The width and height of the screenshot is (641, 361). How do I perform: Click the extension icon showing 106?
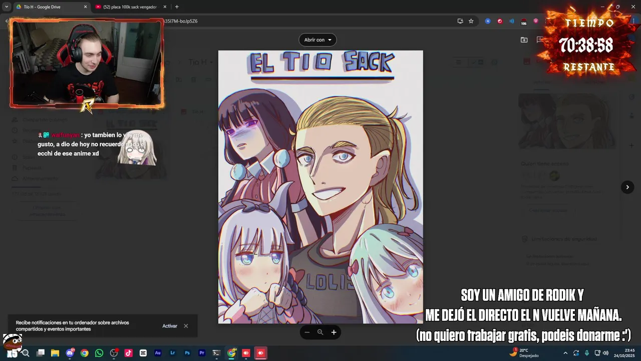coord(524,22)
